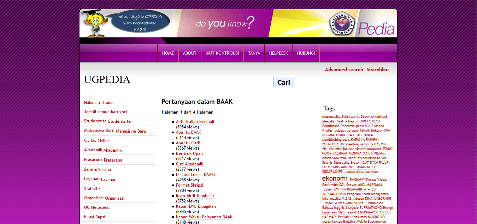Select the 'veronica' tag
Viewport: 477px width, 224px height.
tap(366, 144)
